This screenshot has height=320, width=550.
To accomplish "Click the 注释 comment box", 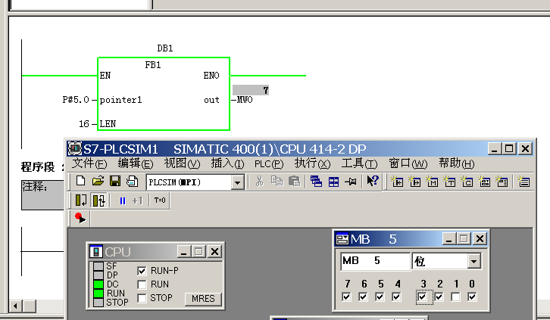I will click(42, 194).
